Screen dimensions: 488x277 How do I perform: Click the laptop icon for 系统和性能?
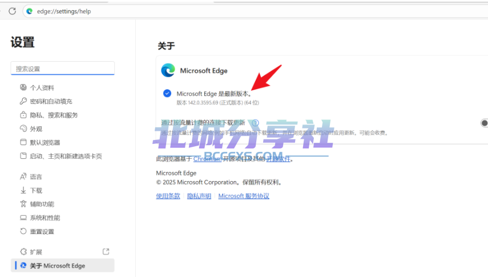(23, 218)
